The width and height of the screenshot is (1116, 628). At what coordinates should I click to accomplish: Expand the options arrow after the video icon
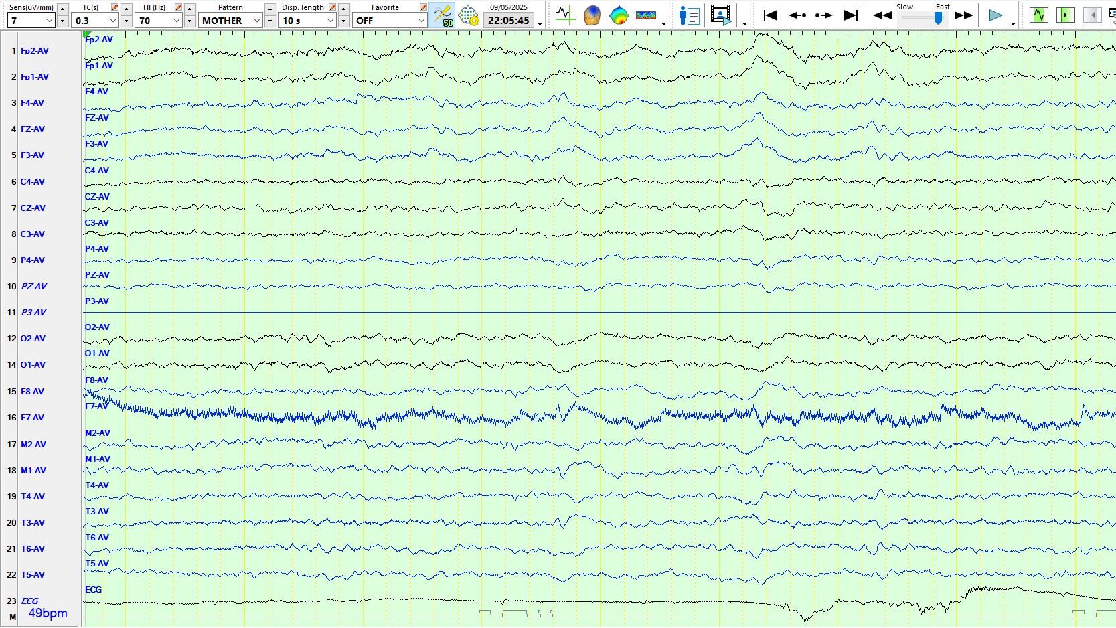[x=744, y=24]
